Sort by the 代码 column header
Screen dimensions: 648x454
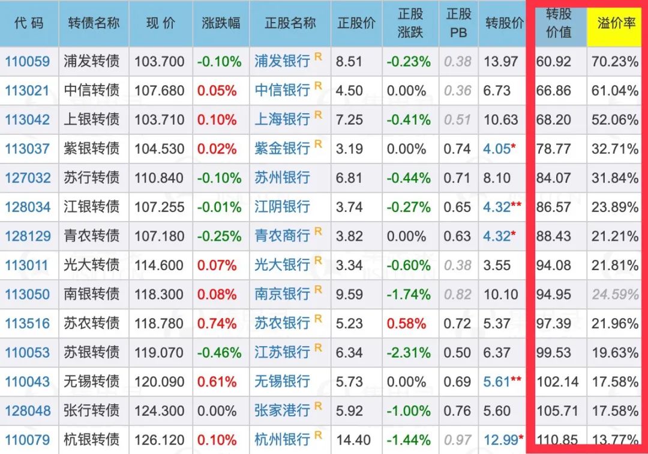[29, 23]
